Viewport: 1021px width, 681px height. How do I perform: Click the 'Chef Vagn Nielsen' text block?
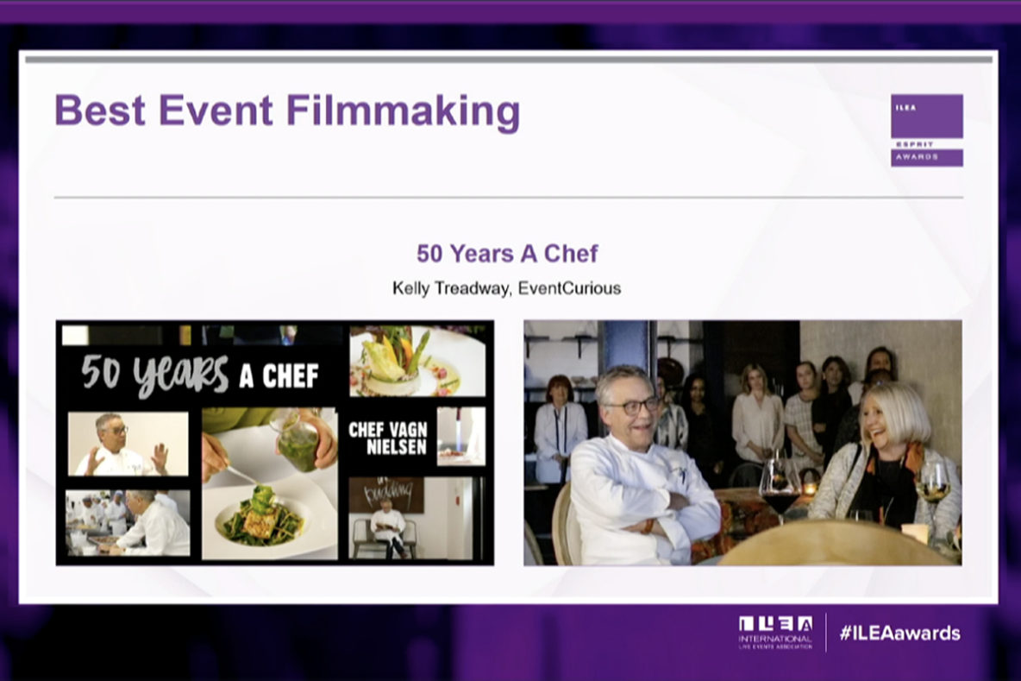tap(387, 437)
